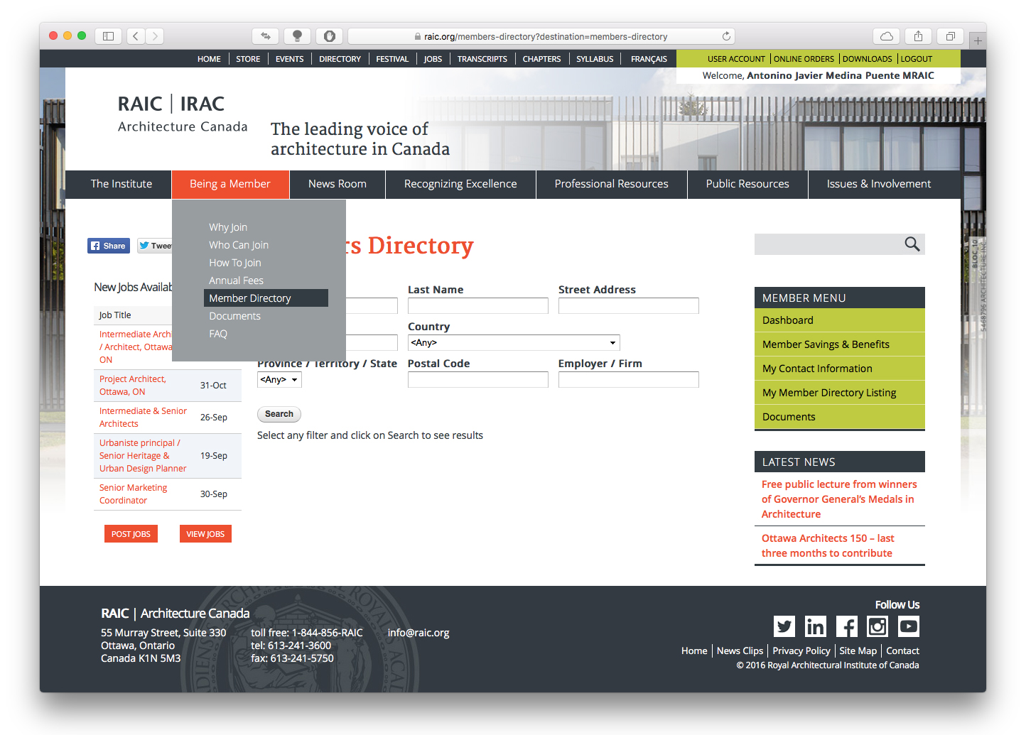Go back with Safari back arrow
Viewport: 1026px width, 735px height.
point(136,36)
